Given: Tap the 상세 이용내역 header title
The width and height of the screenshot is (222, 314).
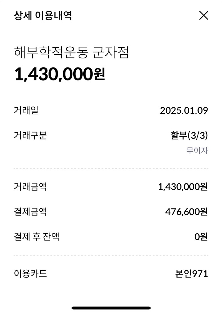Looking at the screenshot, I should click(x=43, y=15).
